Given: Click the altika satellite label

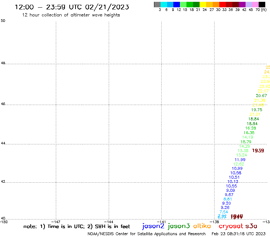Looking at the screenshot, I should [202, 226].
